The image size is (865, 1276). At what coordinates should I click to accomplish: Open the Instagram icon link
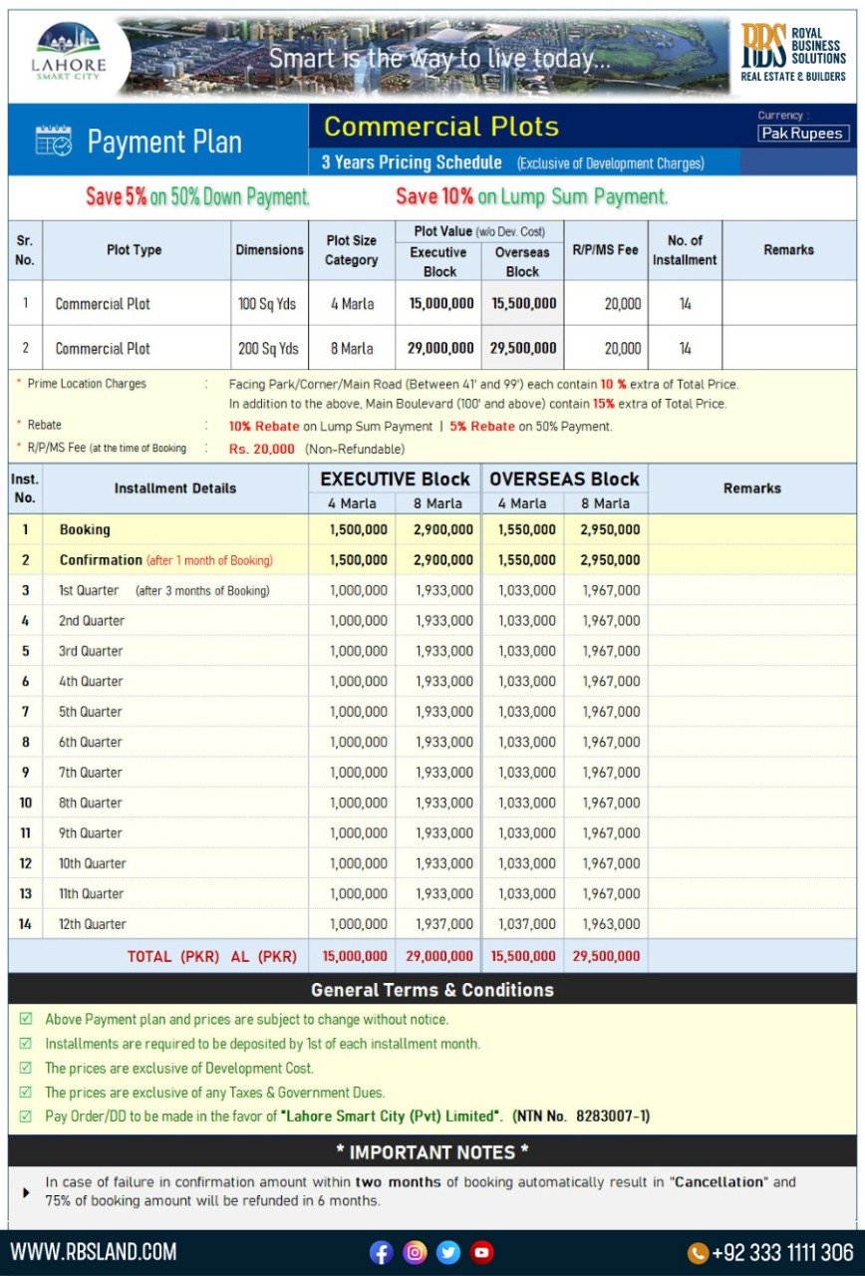click(x=415, y=1252)
